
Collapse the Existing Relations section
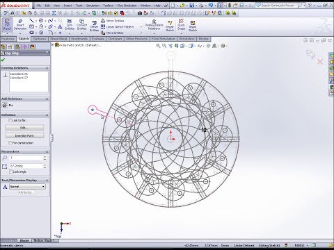(x=47, y=68)
